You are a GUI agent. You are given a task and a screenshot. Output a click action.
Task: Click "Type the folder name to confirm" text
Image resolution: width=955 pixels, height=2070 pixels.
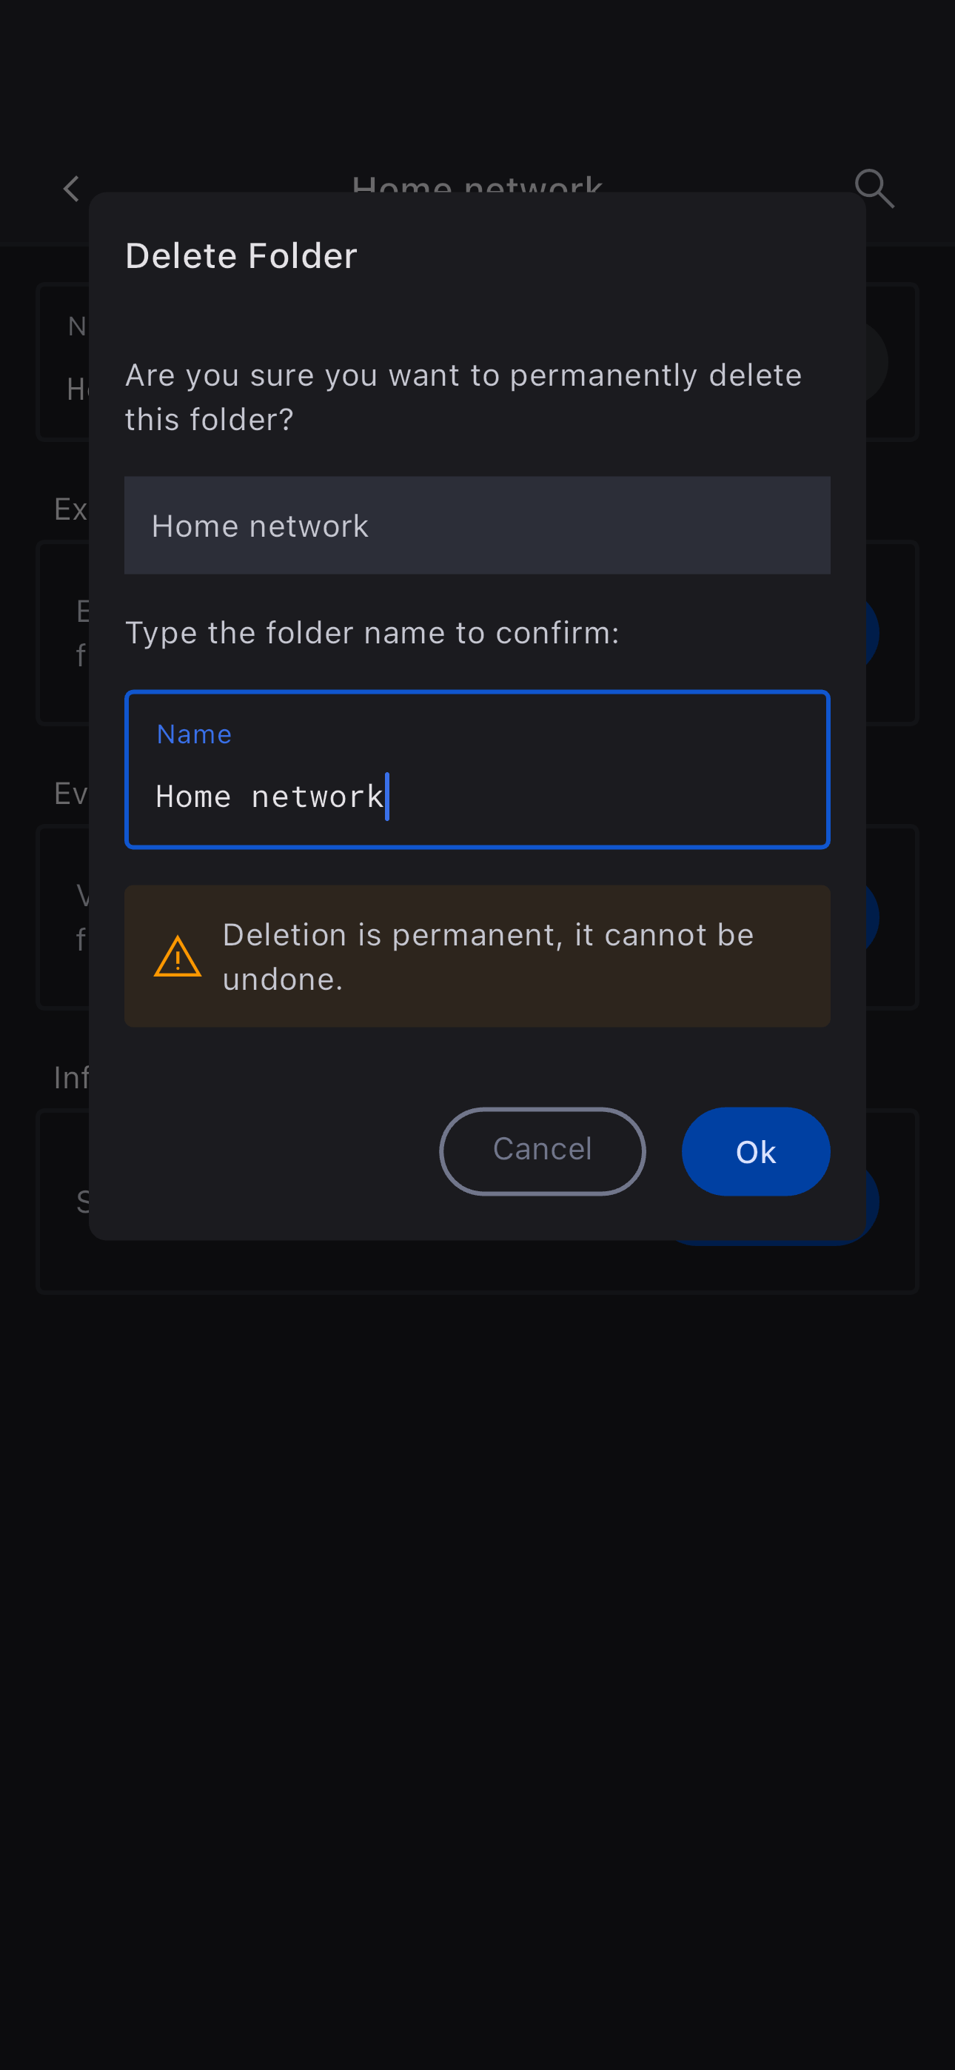coord(372,633)
